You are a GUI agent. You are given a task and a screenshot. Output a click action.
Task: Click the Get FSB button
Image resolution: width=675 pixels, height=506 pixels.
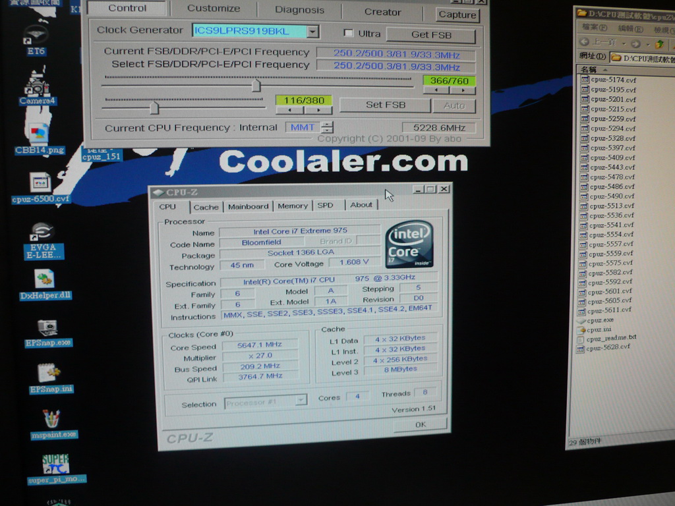coord(431,35)
